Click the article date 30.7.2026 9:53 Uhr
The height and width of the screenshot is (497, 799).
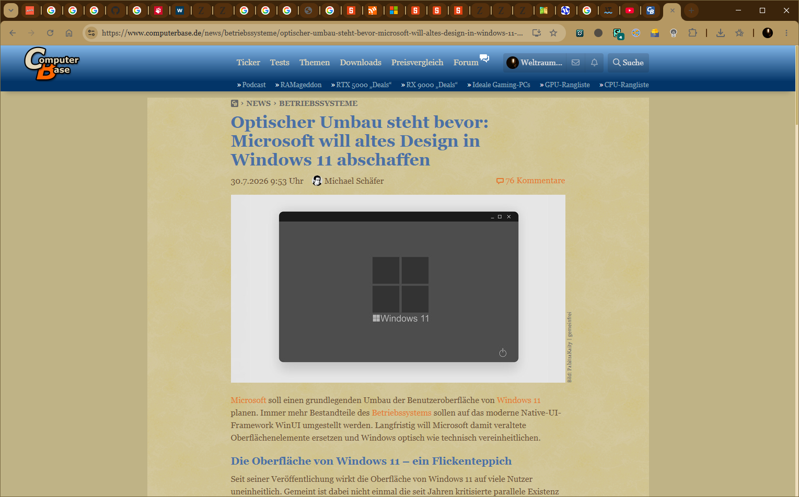tap(267, 181)
